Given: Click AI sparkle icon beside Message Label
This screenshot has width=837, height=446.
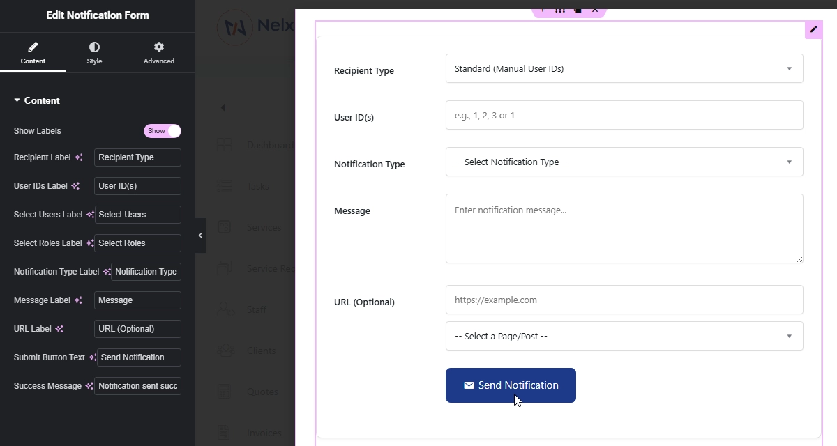Looking at the screenshot, I should pyautogui.click(x=79, y=300).
